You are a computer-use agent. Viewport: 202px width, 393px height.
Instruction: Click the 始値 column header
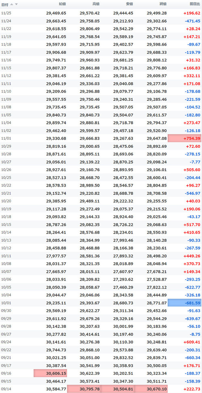pyautogui.click(x=63, y=4)
